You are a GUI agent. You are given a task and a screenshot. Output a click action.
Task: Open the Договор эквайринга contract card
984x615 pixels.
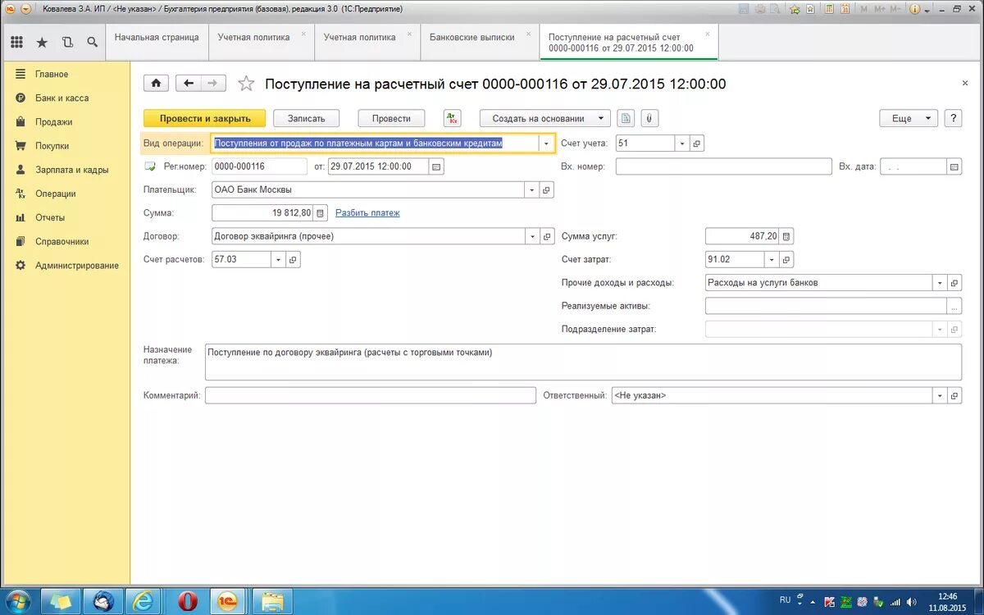coord(547,236)
